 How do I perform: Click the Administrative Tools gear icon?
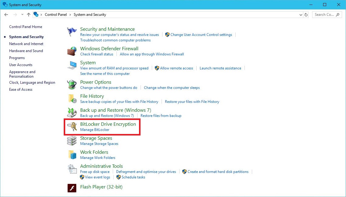72,169
